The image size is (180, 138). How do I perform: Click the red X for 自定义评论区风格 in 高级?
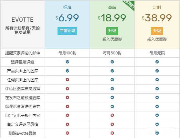point(112,124)
